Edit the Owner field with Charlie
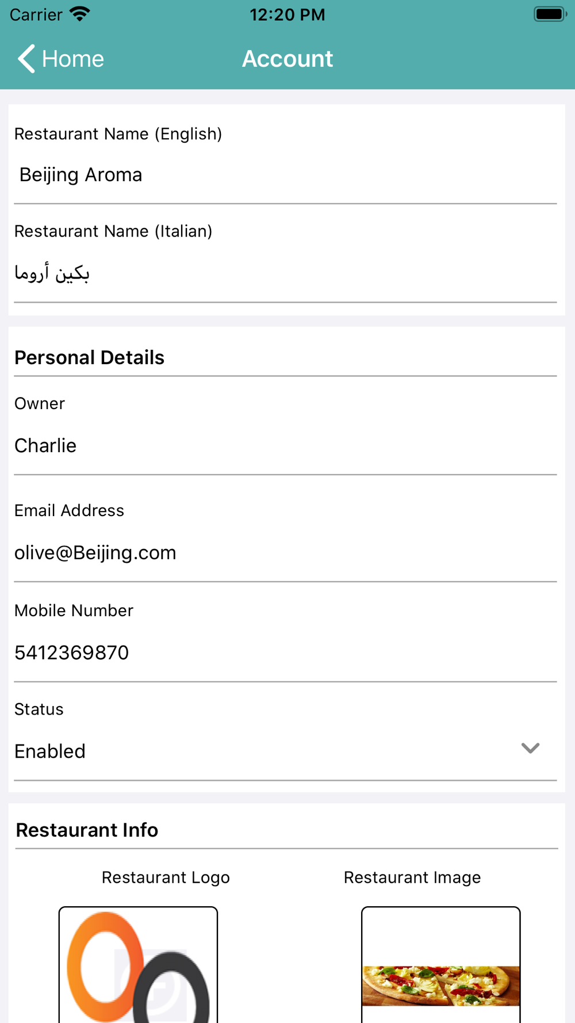 pyautogui.click(x=285, y=445)
